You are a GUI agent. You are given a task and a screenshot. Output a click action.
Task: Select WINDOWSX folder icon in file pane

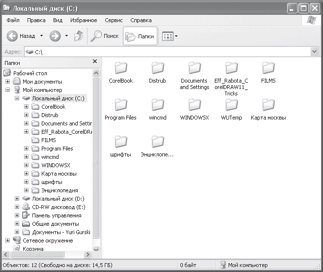point(195,105)
